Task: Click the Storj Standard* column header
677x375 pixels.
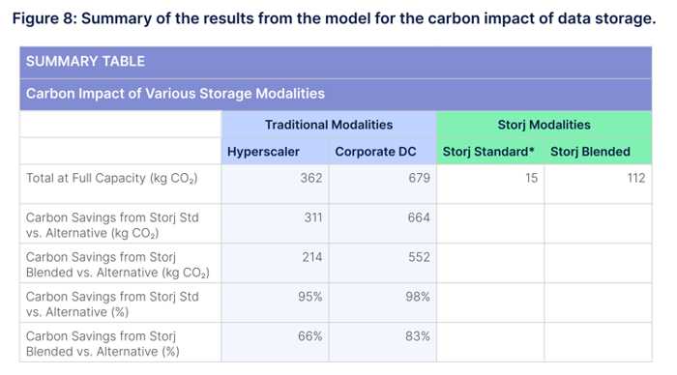Action: (x=488, y=152)
